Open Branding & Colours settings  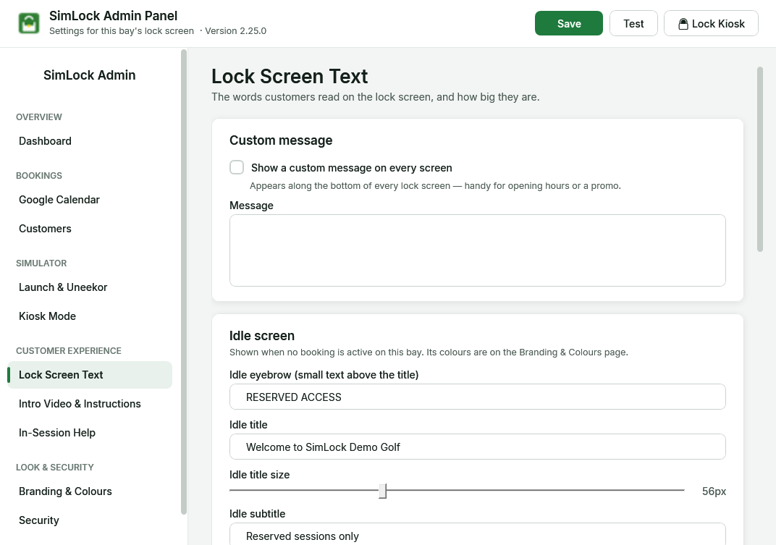pos(90,491)
